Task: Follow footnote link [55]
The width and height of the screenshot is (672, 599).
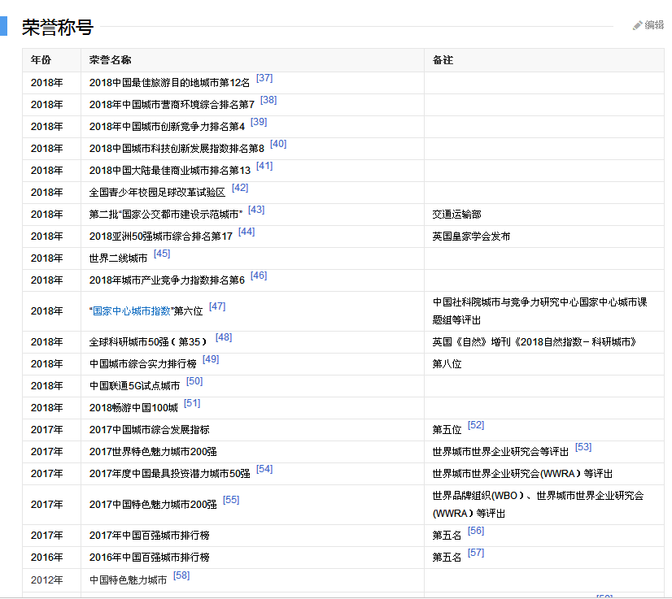Action: (231, 500)
